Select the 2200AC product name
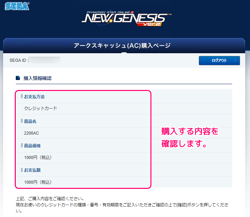Viewport: 250px width, 217px height. (31, 133)
